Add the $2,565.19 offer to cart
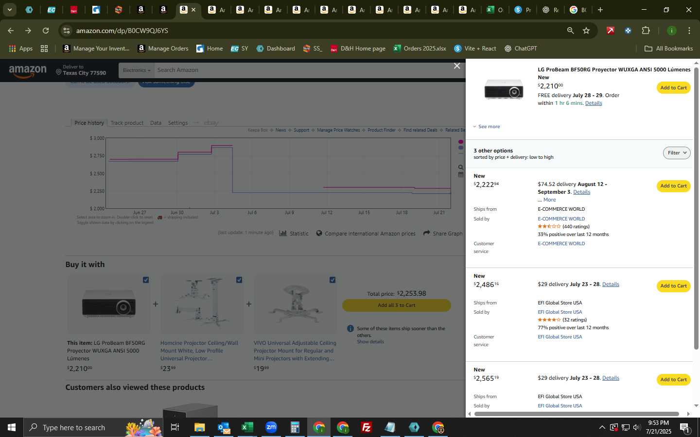 click(x=673, y=380)
